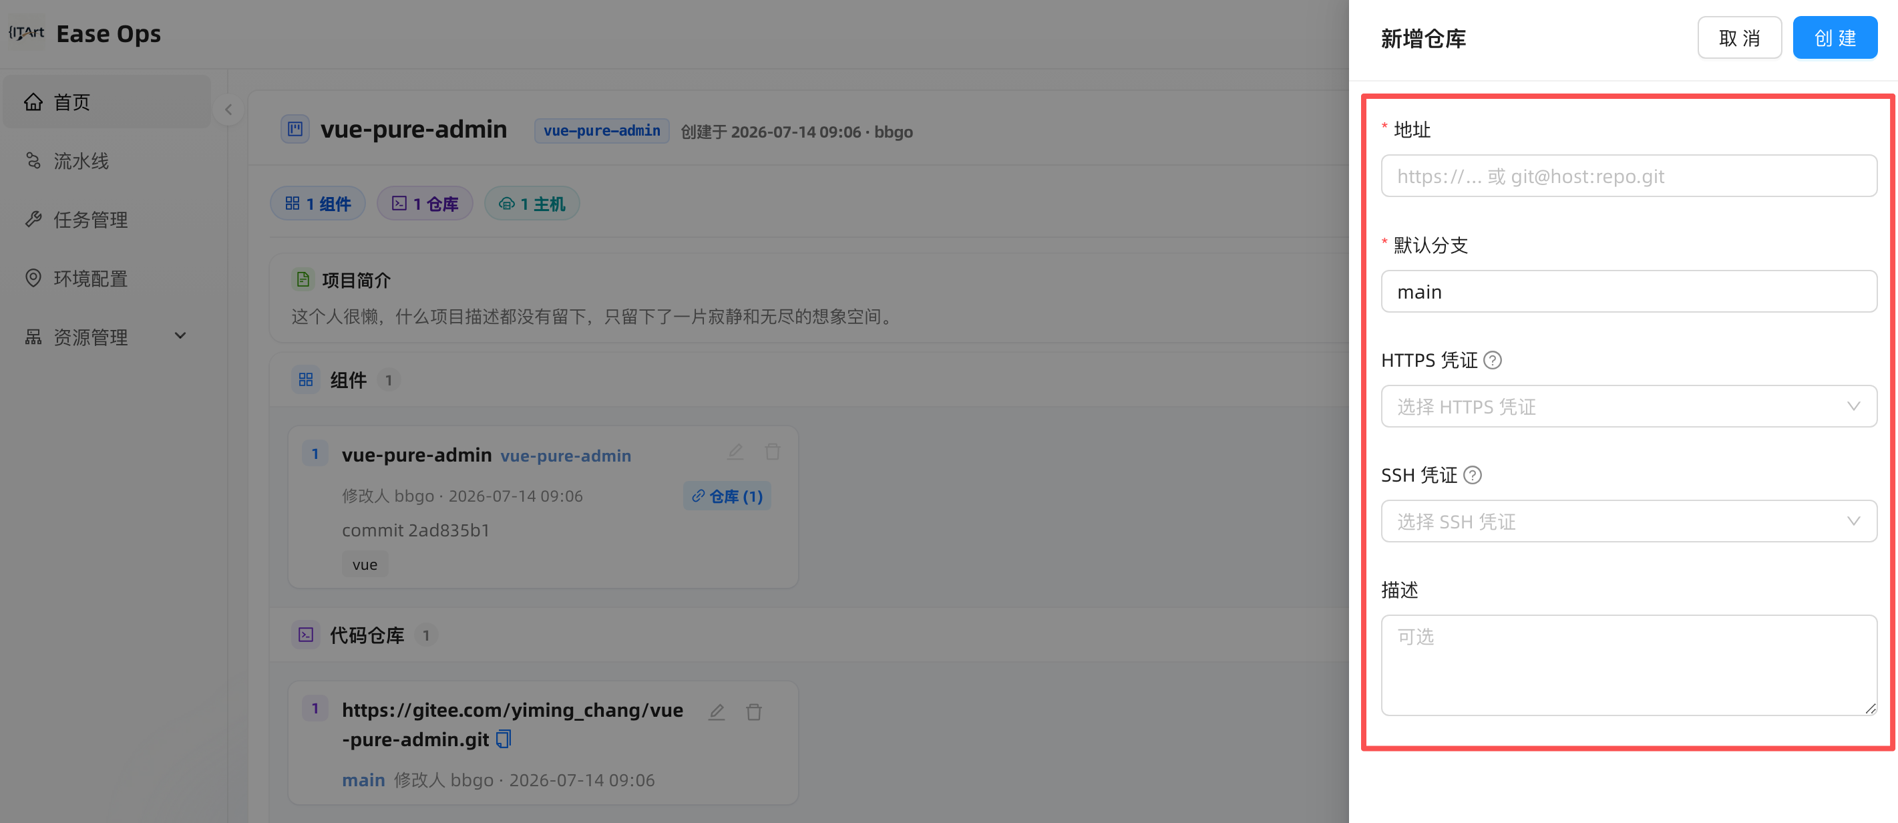Open 任务管理 in the sidebar

pos(107,219)
